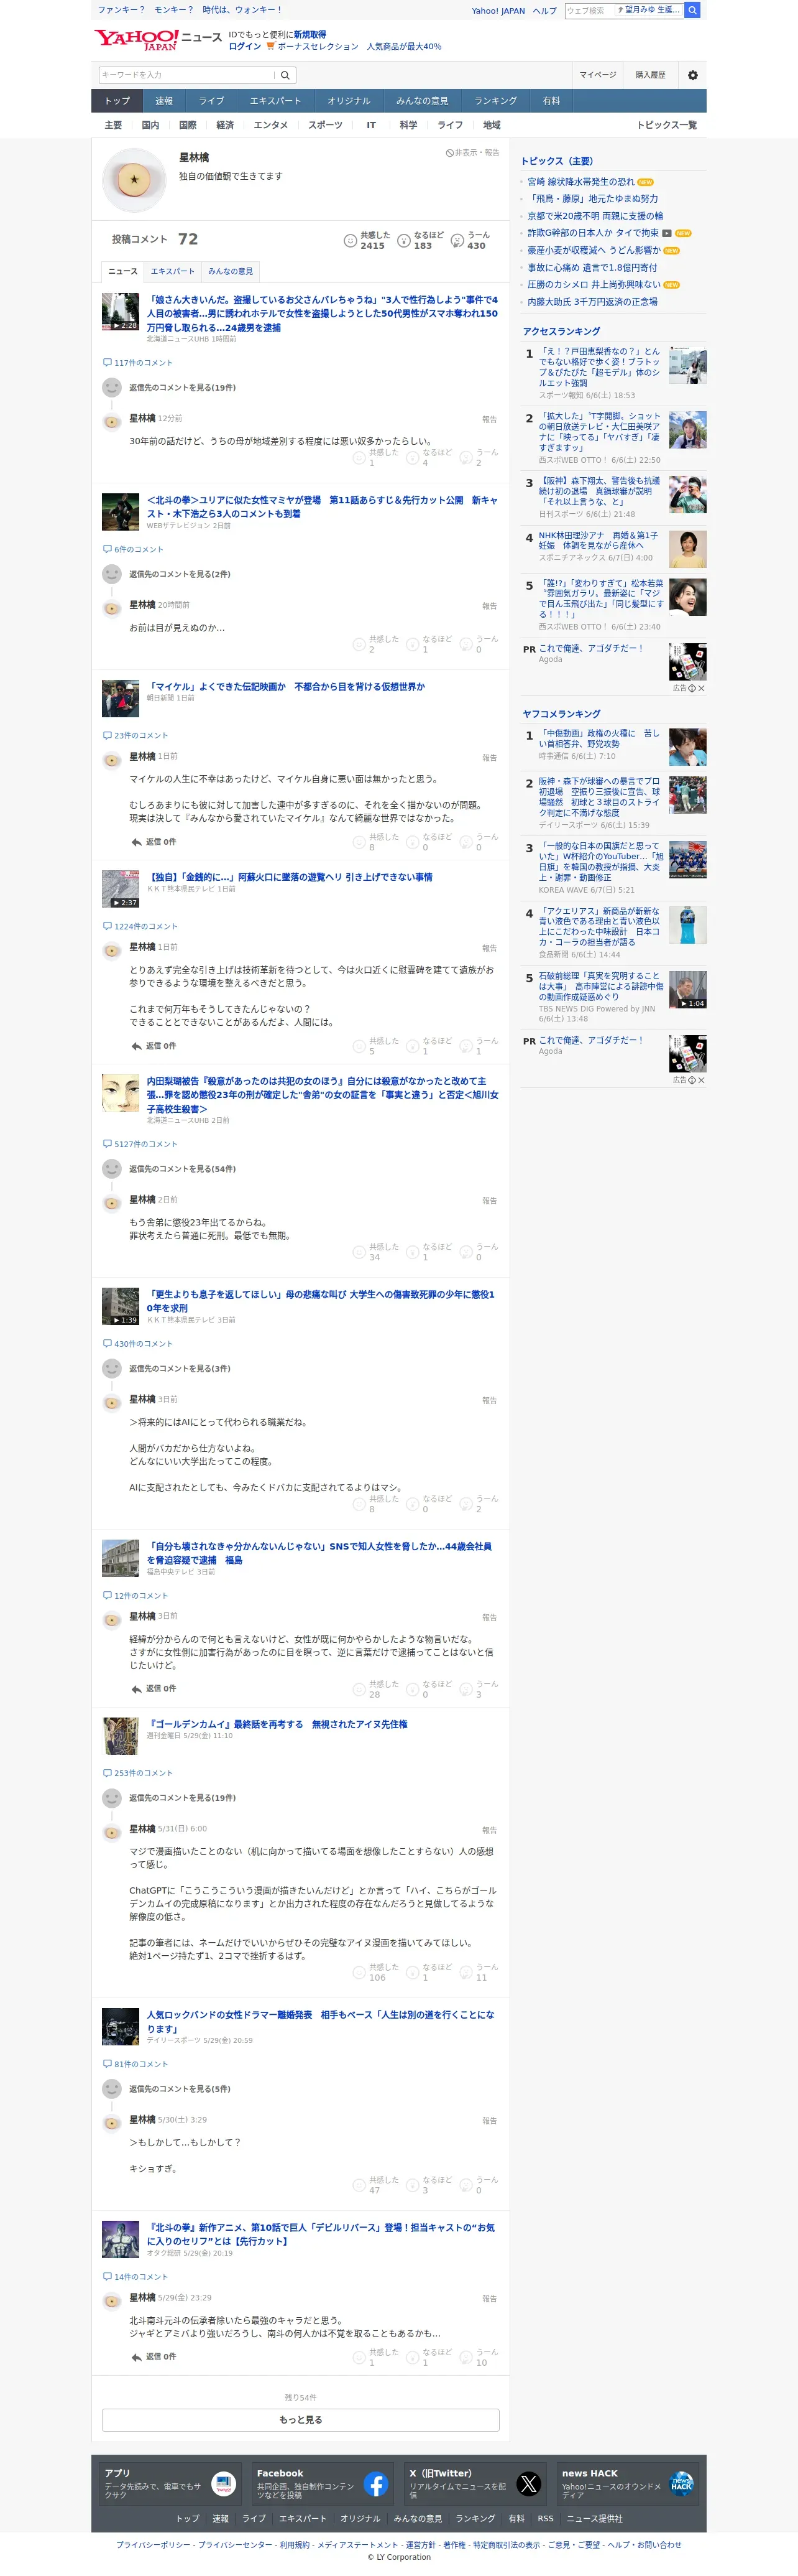Click the magnifier icon in the keyword field
This screenshot has width=798, height=2576.
[x=285, y=75]
